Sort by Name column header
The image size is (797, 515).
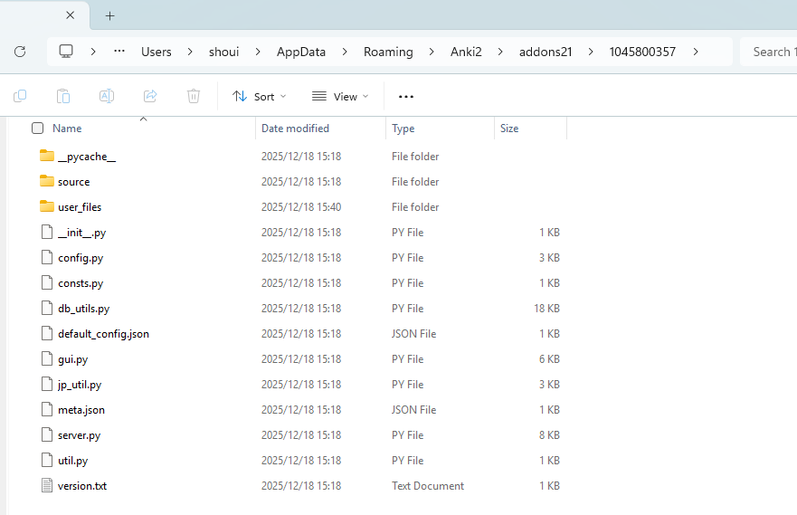click(67, 129)
